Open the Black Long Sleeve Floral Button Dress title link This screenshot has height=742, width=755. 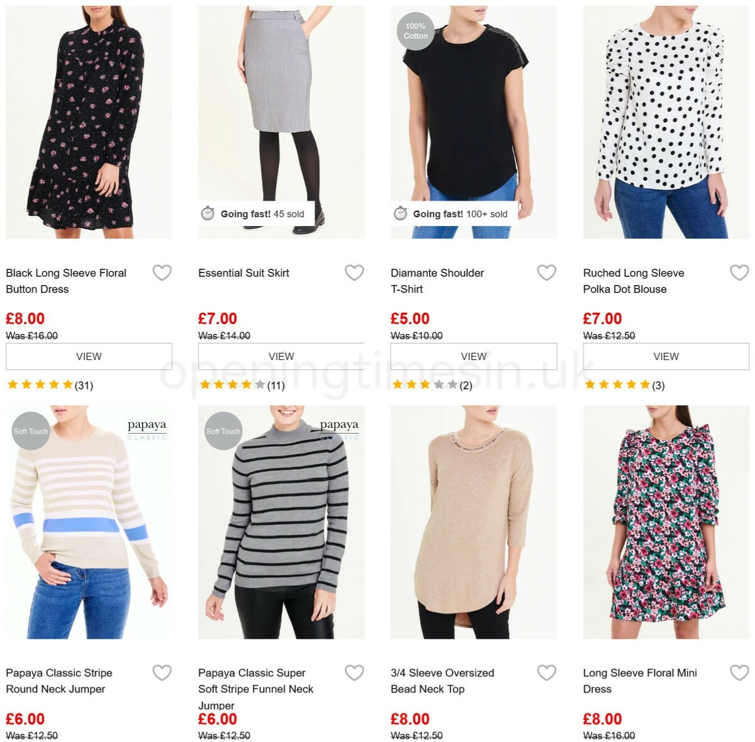pos(66,281)
